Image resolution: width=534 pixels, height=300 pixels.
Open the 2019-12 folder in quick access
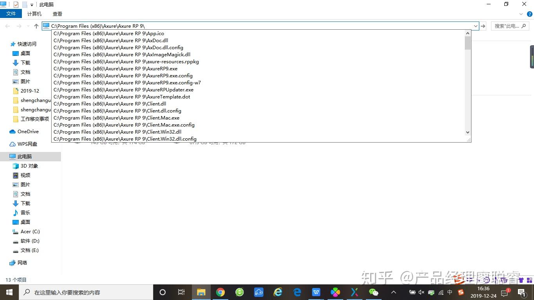[30, 91]
